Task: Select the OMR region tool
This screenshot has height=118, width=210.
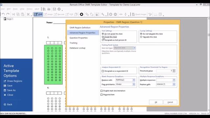Action: click(x=38, y=14)
